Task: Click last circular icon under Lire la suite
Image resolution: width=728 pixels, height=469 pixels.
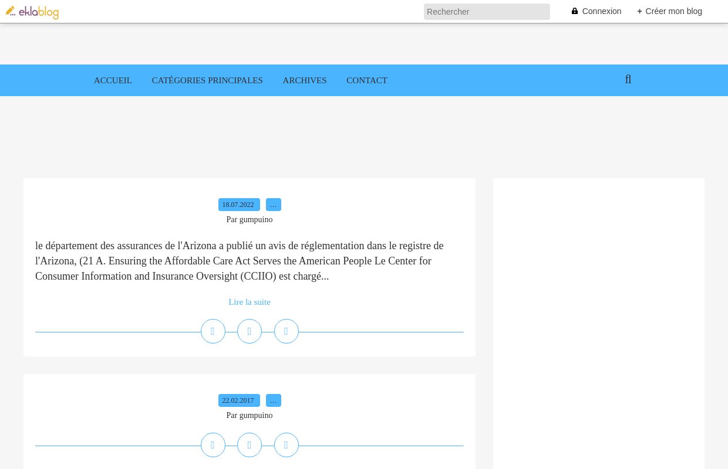Action: click(x=287, y=331)
